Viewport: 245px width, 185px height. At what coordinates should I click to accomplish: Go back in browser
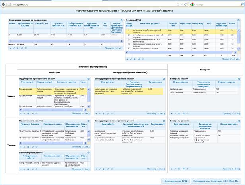click(4, 4)
